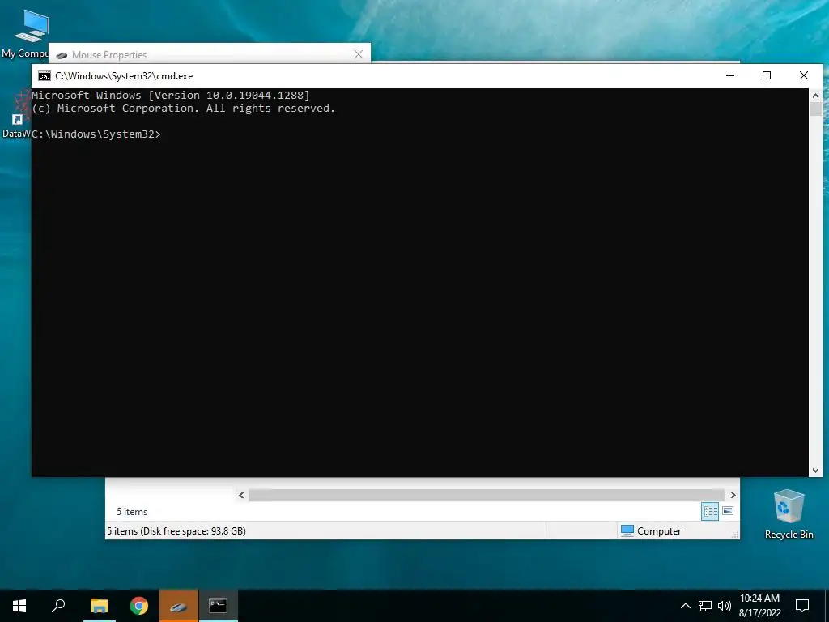Open File Explorer from the taskbar
The width and height of the screenshot is (829, 622).
(99, 606)
